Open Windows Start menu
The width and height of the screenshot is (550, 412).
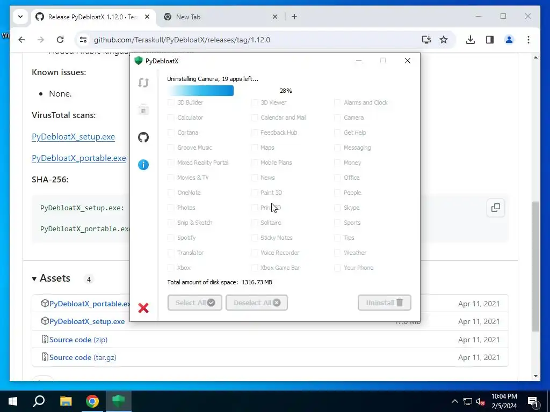tap(13, 401)
